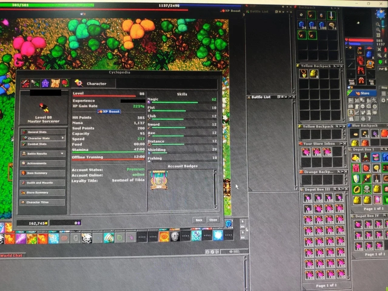The height and width of the screenshot is (291, 388).
Task: Collapse the Orange Backpack window
Action: (x=342, y=172)
